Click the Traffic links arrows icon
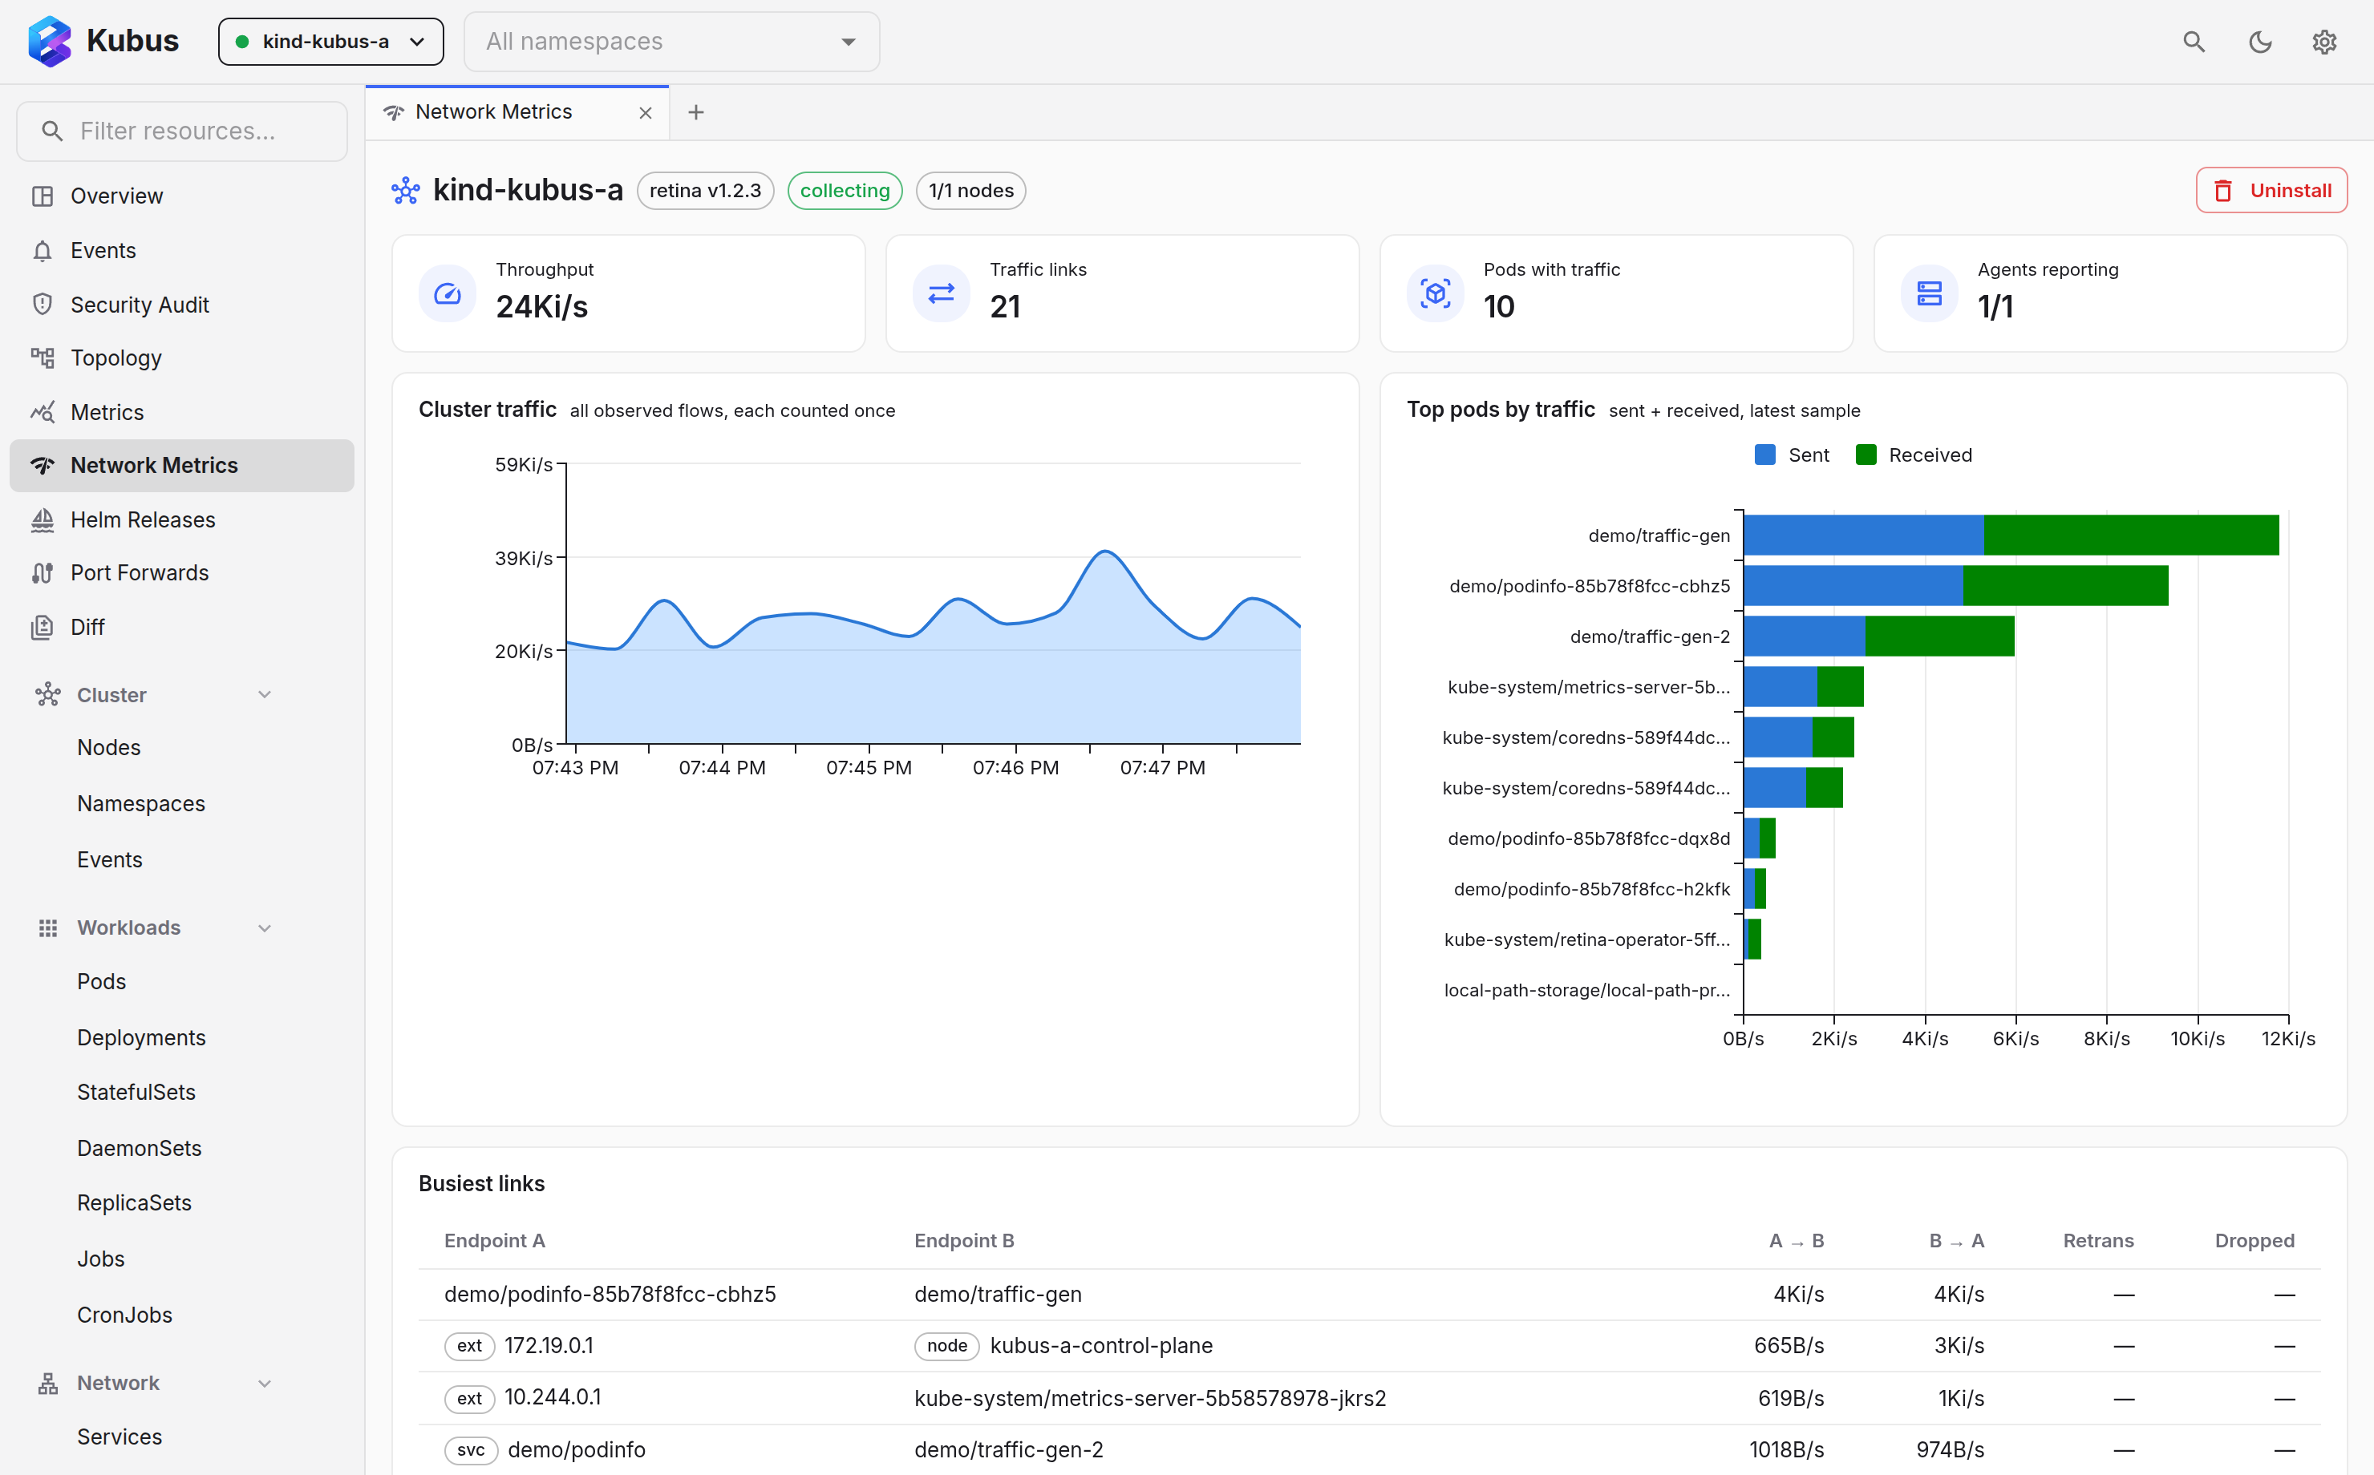Viewport: 2374px width, 1475px height. point(942,293)
